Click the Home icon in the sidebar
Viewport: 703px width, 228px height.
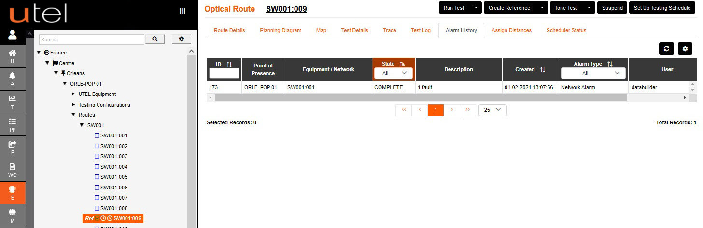click(13, 53)
